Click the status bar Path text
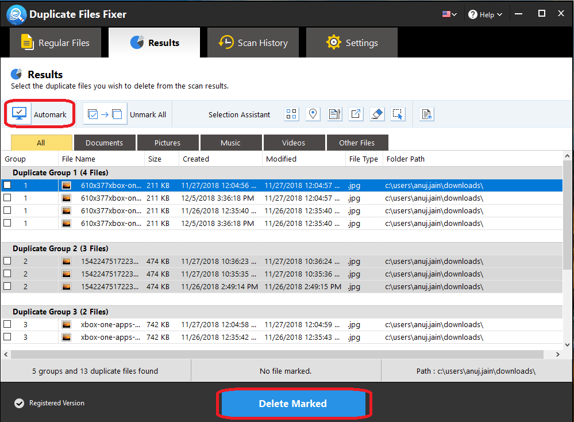 click(476, 371)
